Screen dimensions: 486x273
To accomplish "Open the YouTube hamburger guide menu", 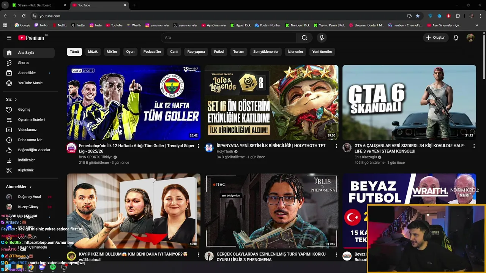I will [9, 38].
